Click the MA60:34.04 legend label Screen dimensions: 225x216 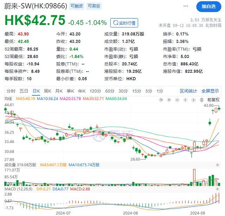point(116,99)
